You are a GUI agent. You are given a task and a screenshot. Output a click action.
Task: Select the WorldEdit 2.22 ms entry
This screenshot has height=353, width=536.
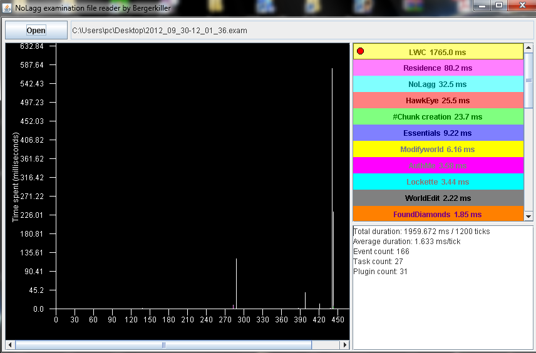click(x=438, y=198)
